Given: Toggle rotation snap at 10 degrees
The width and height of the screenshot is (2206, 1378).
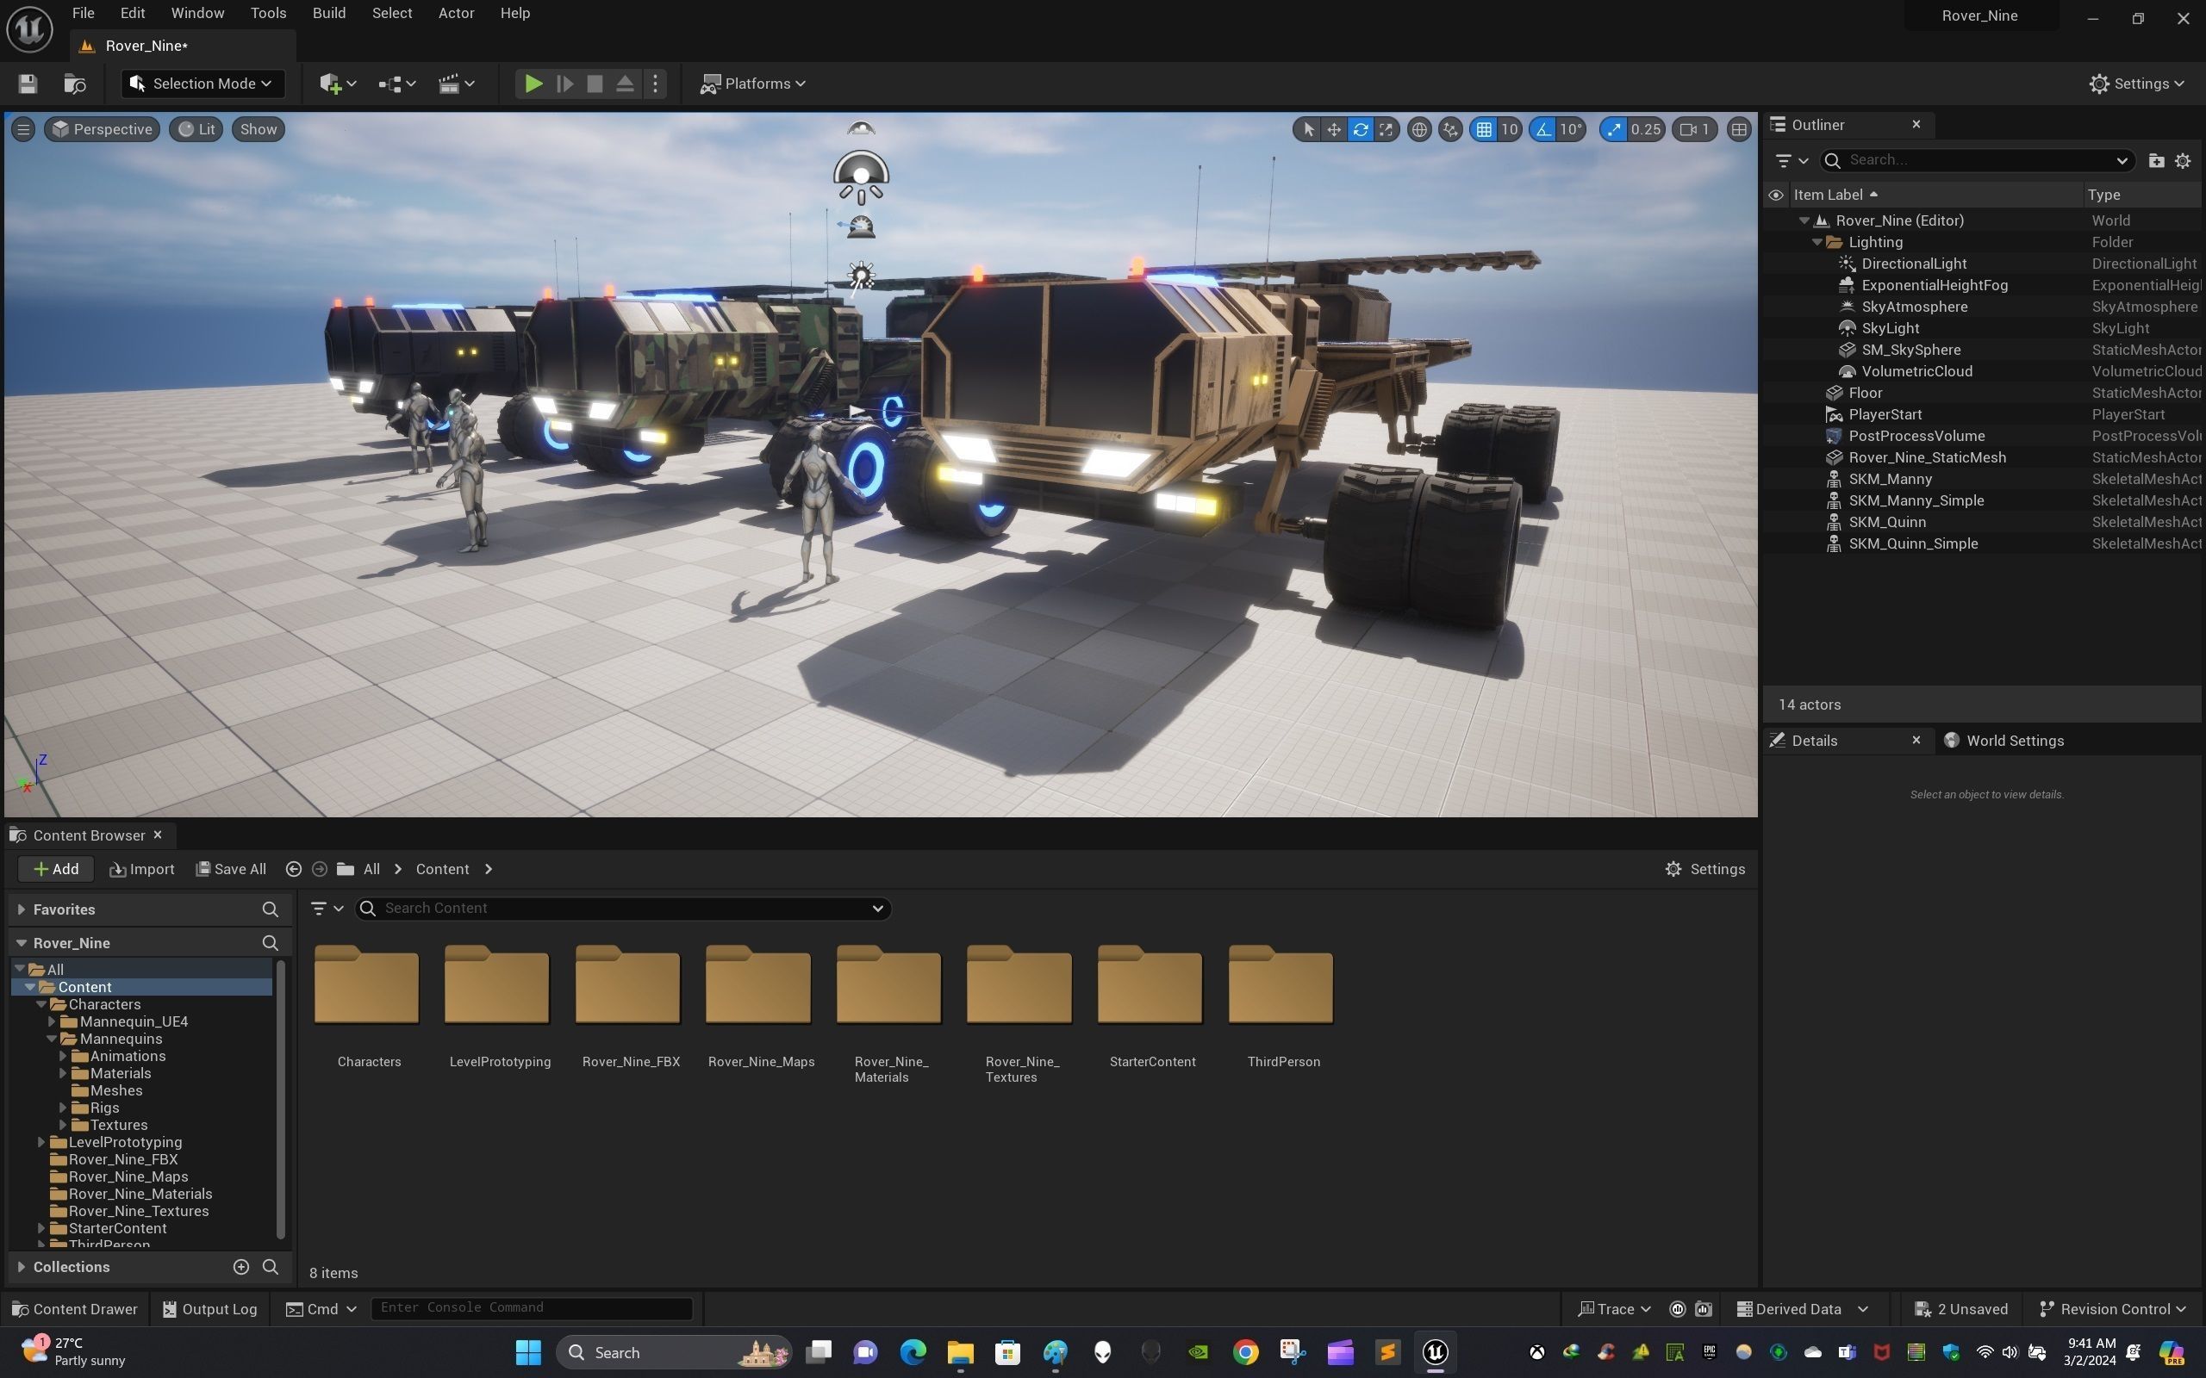Looking at the screenshot, I should pos(1543,129).
